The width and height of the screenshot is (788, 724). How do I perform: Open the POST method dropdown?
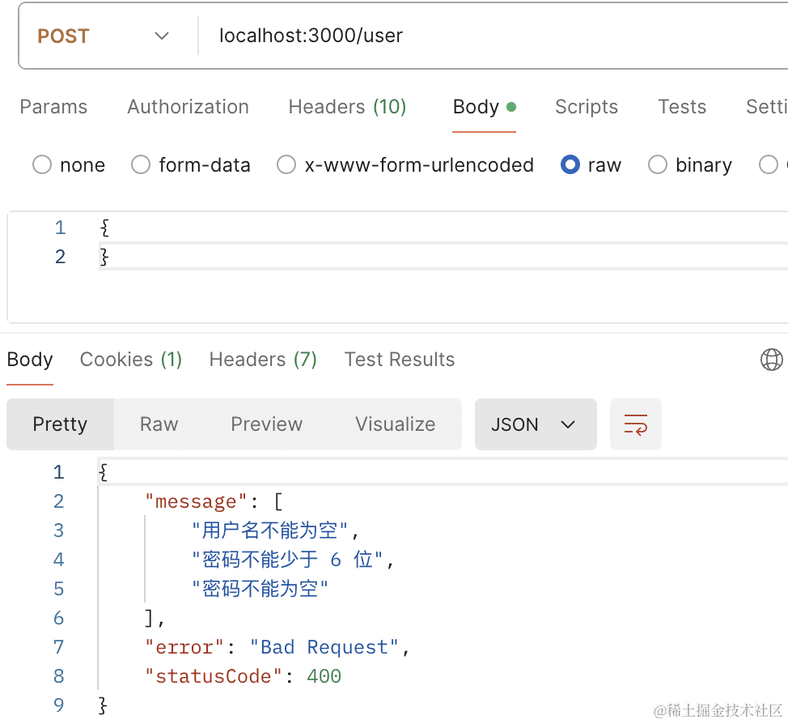pyautogui.click(x=104, y=36)
